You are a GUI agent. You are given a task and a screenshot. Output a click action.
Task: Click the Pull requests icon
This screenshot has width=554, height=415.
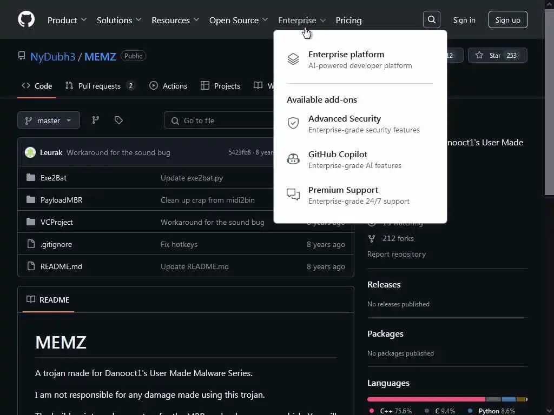pyautogui.click(x=69, y=85)
